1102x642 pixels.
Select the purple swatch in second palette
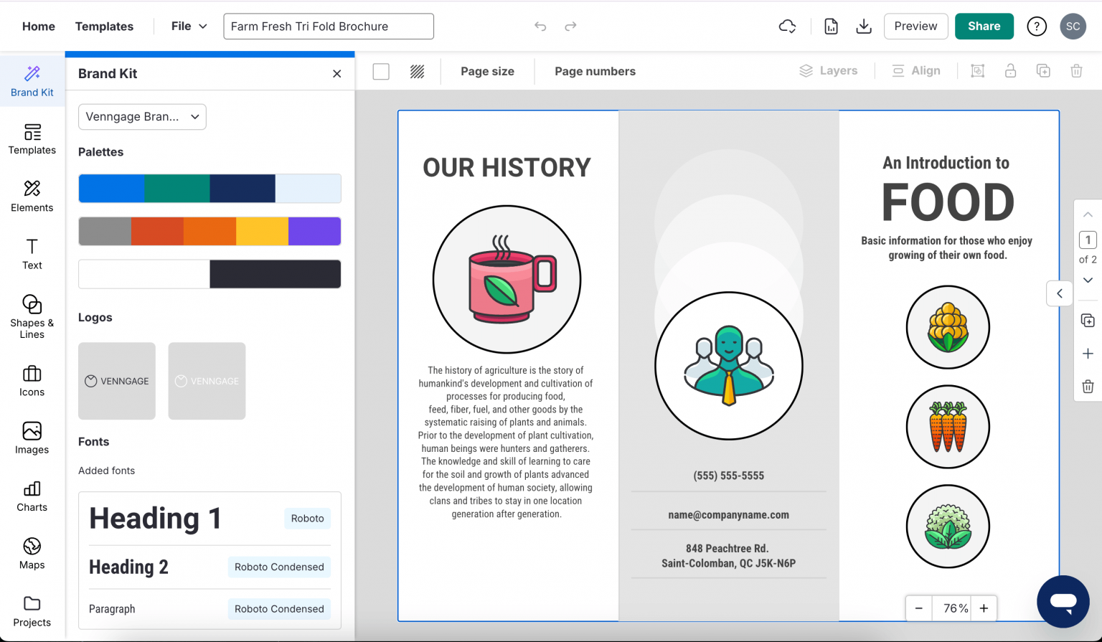pyautogui.click(x=314, y=232)
